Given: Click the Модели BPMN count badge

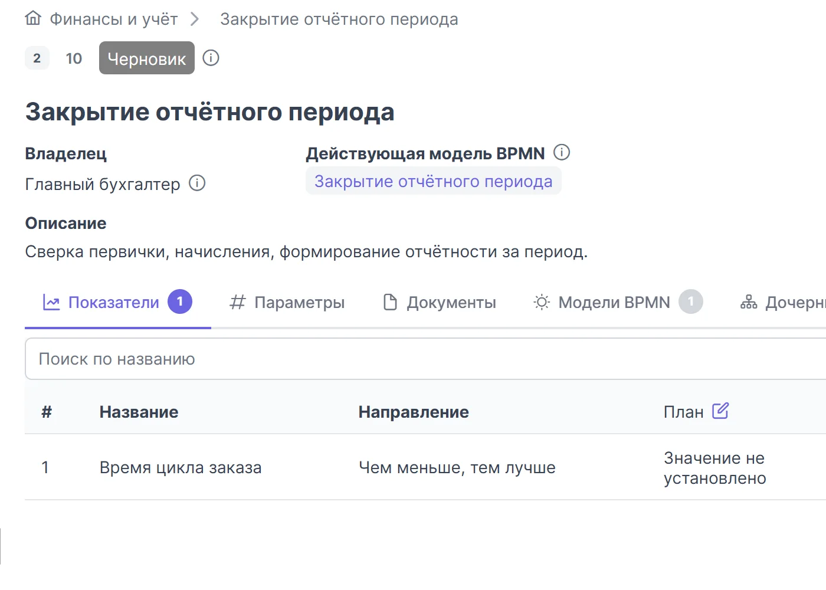Looking at the screenshot, I should pos(691,301).
